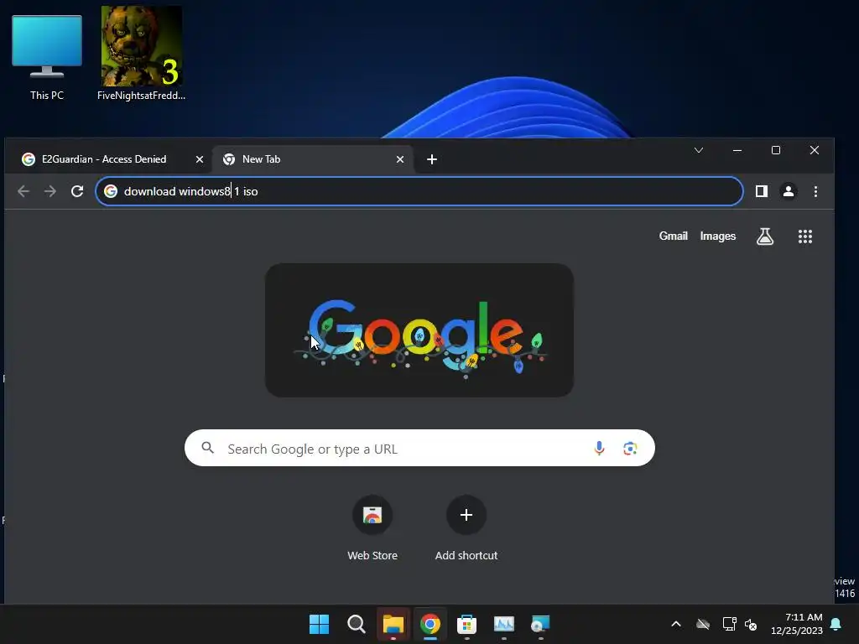
Task: Show hidden system tray icons
Action: pyautogui.click(x=676, y=624)
